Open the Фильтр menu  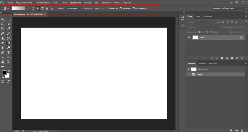[x=88, y=3]
